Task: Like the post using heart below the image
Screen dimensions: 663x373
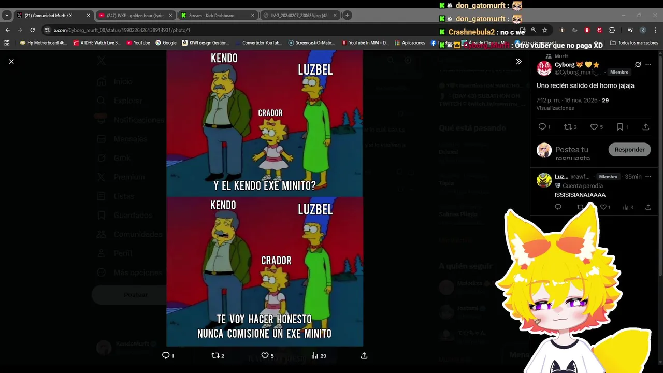Action: point(265,355)
